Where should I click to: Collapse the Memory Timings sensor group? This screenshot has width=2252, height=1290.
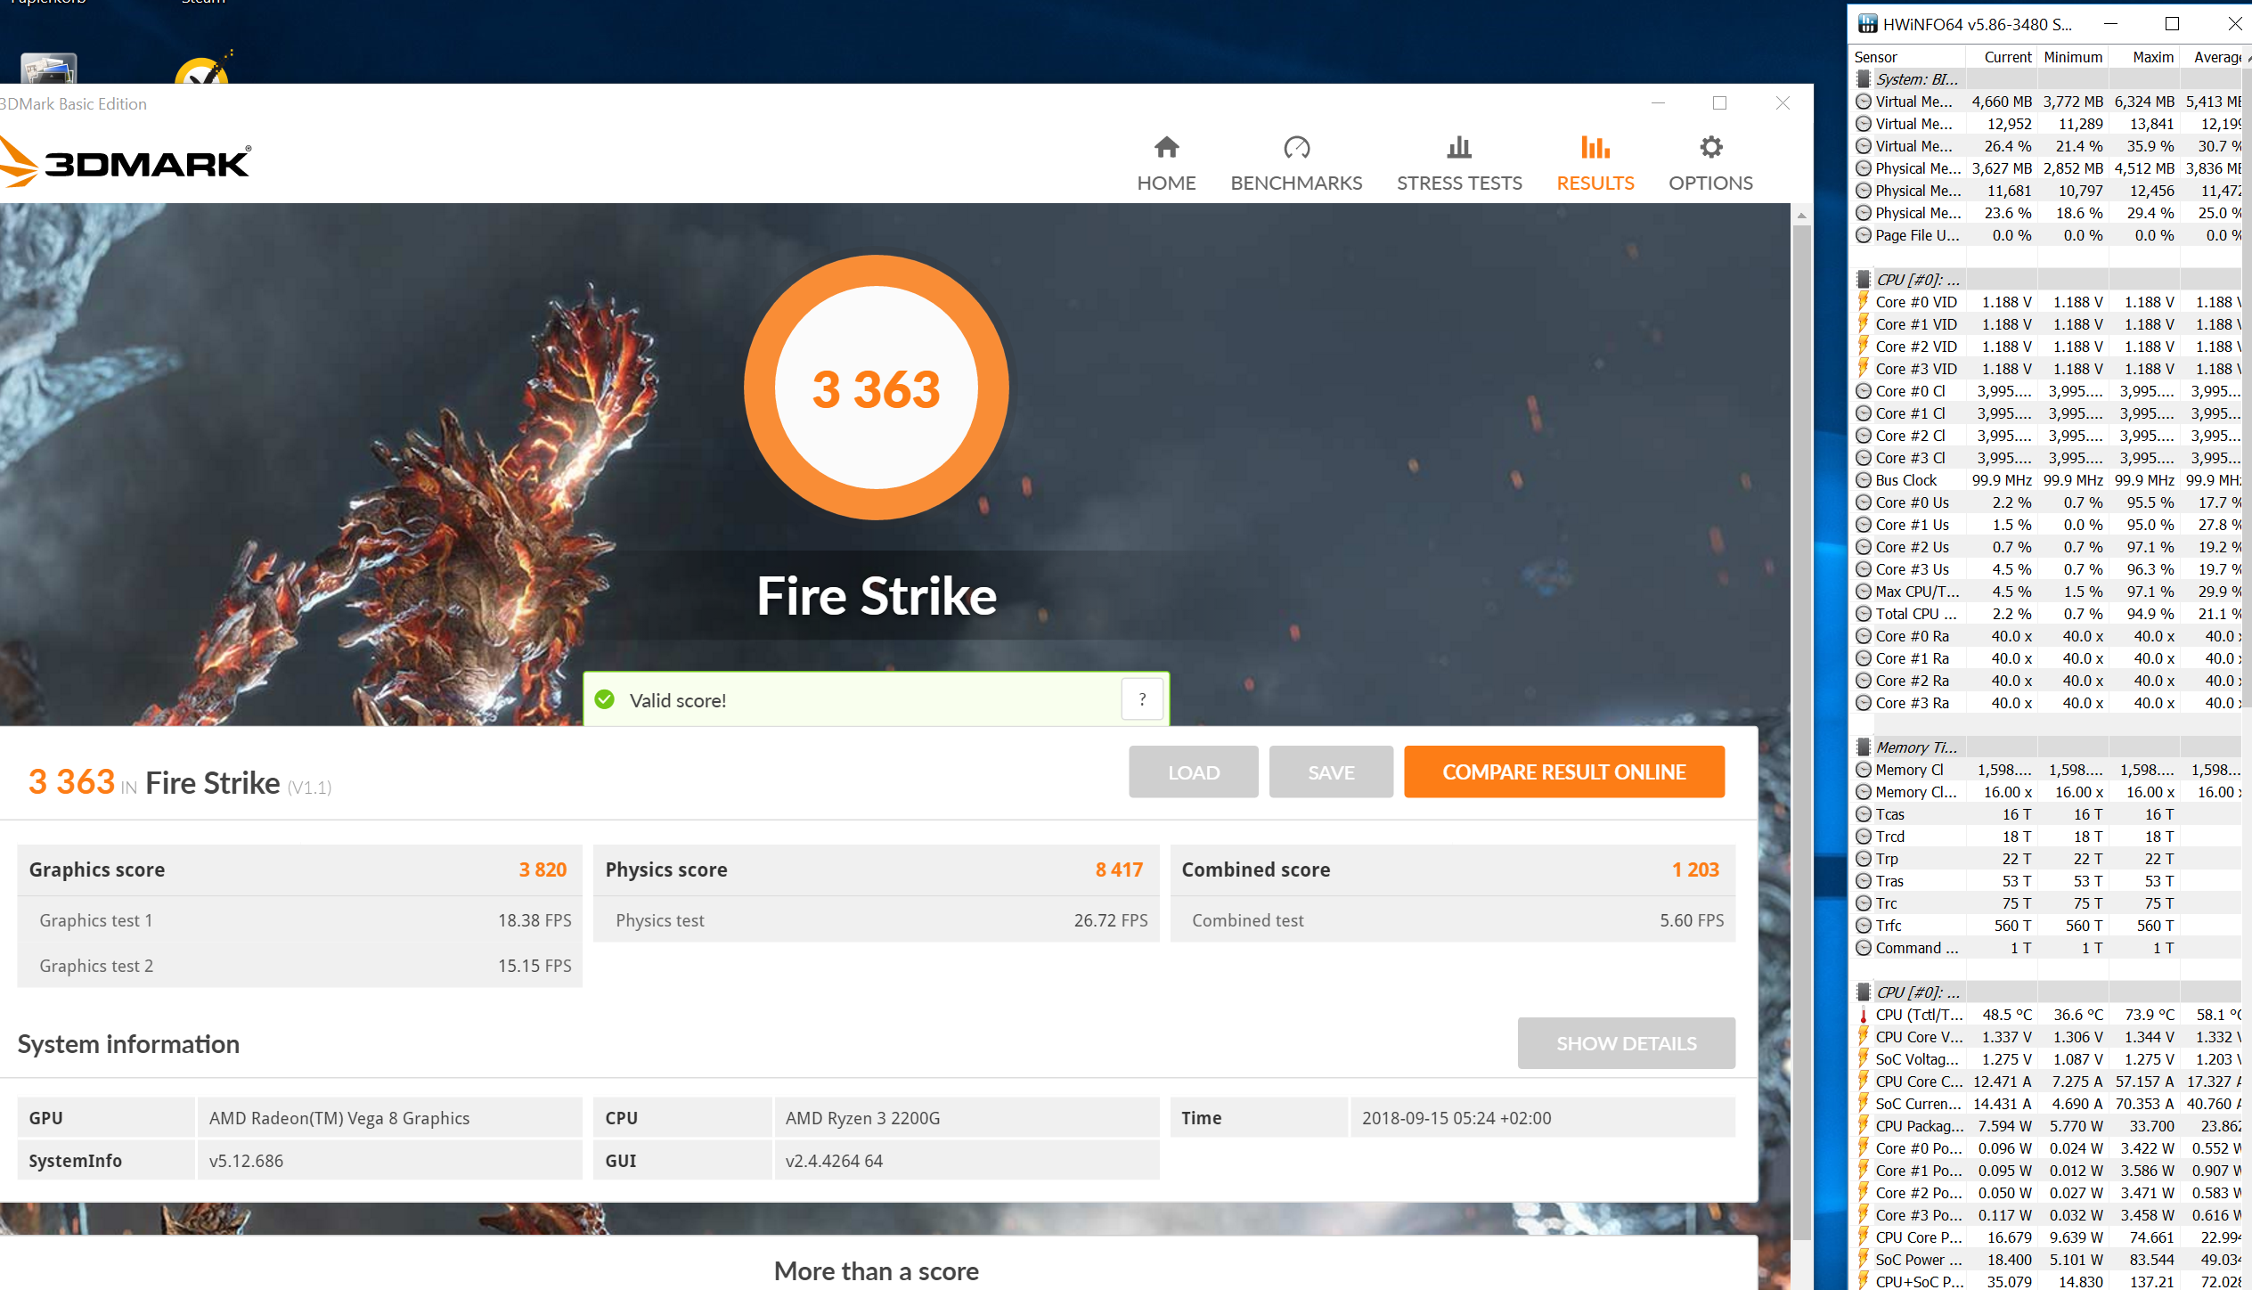pos(1915,747)
